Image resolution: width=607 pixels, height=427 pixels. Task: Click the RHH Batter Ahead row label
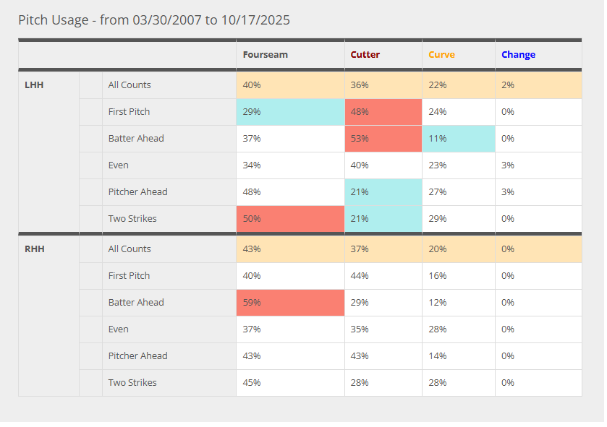coord(136,302)
